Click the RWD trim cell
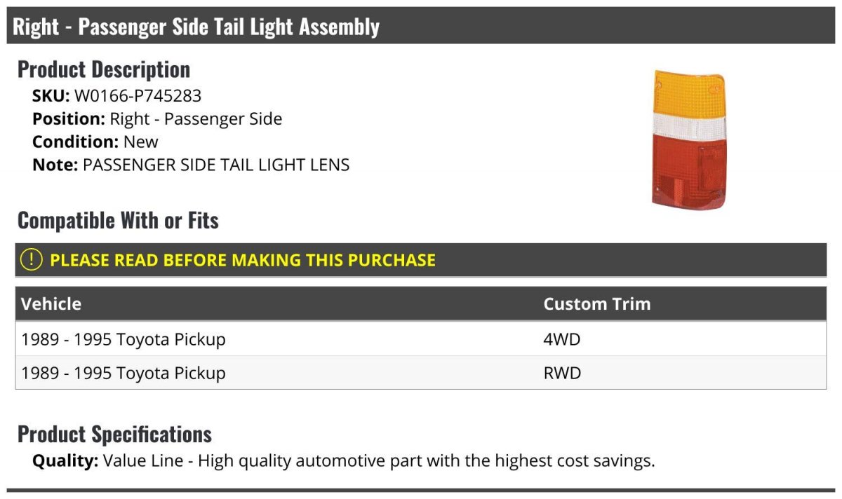The image size is (842, 499). pos(563,373)
